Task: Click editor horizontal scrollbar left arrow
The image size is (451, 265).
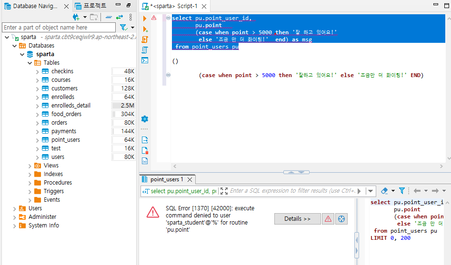Action: (175, 166)
